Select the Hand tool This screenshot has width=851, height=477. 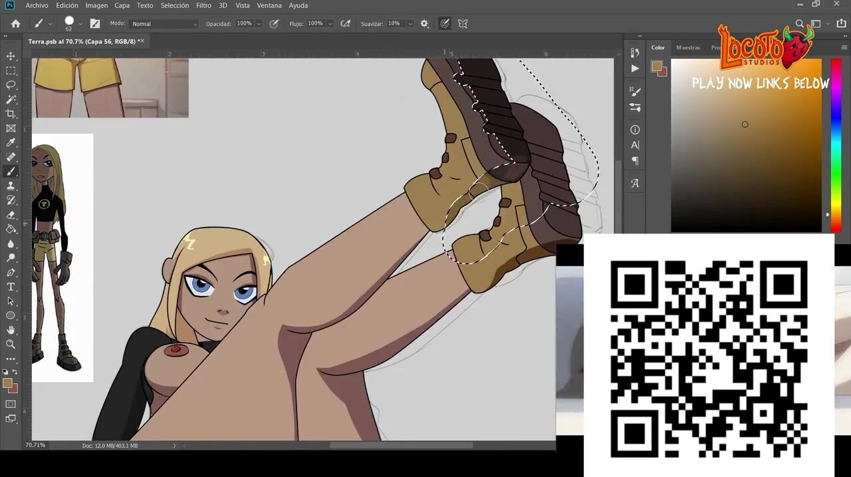coord(11,330)
